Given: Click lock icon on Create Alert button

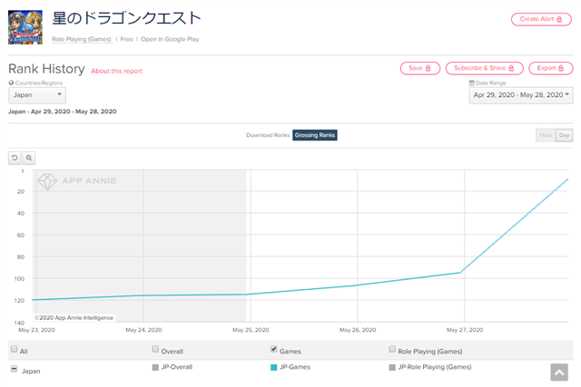Looking at the screenshot, I should pos(559,19).
